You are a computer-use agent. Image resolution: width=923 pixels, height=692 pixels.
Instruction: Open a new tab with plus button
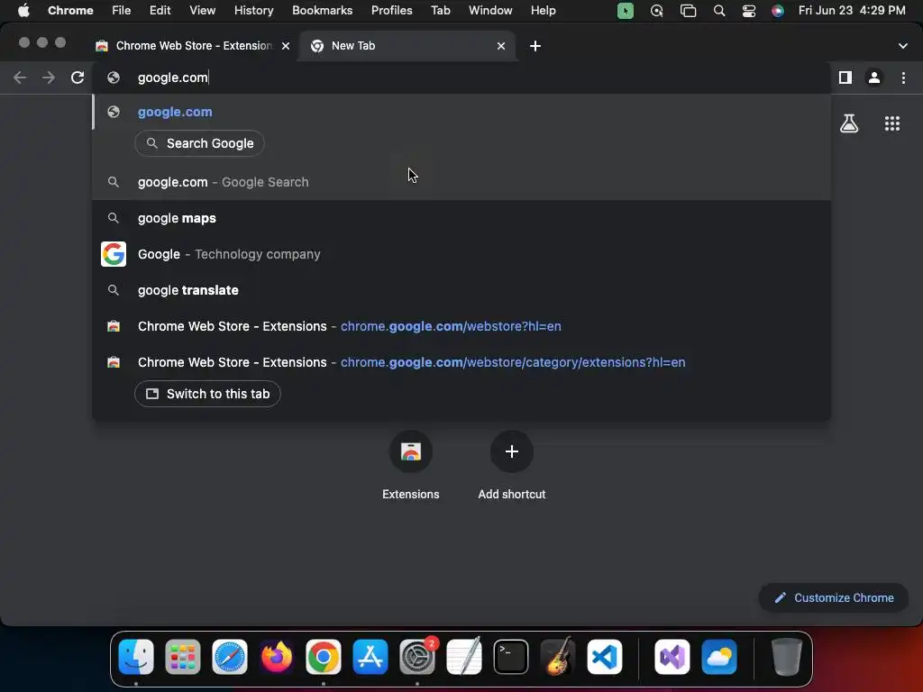(x=535, y=46)
